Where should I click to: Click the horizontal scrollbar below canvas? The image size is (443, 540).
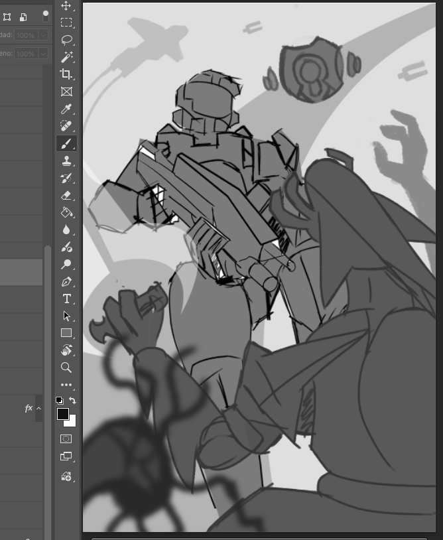pyautogui.click(x=259, y=538)
